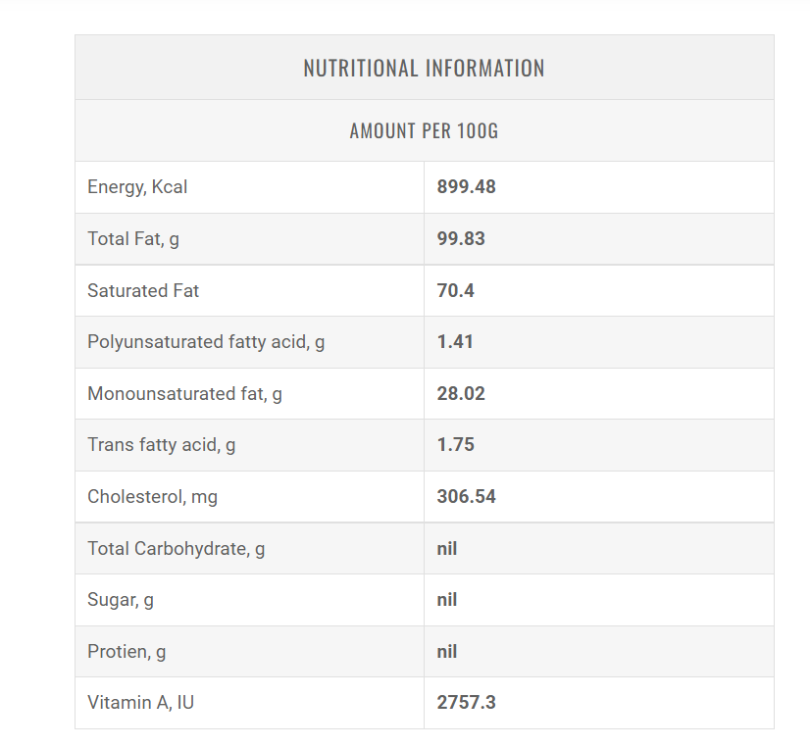
Task: Click the Vitamin A value 2757.3
Action: (x=467, y=703)
